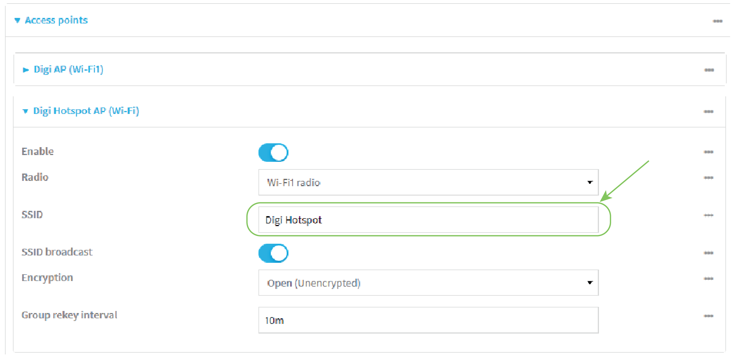
Task: Click the Access points heading text
Action: (56, 20)
